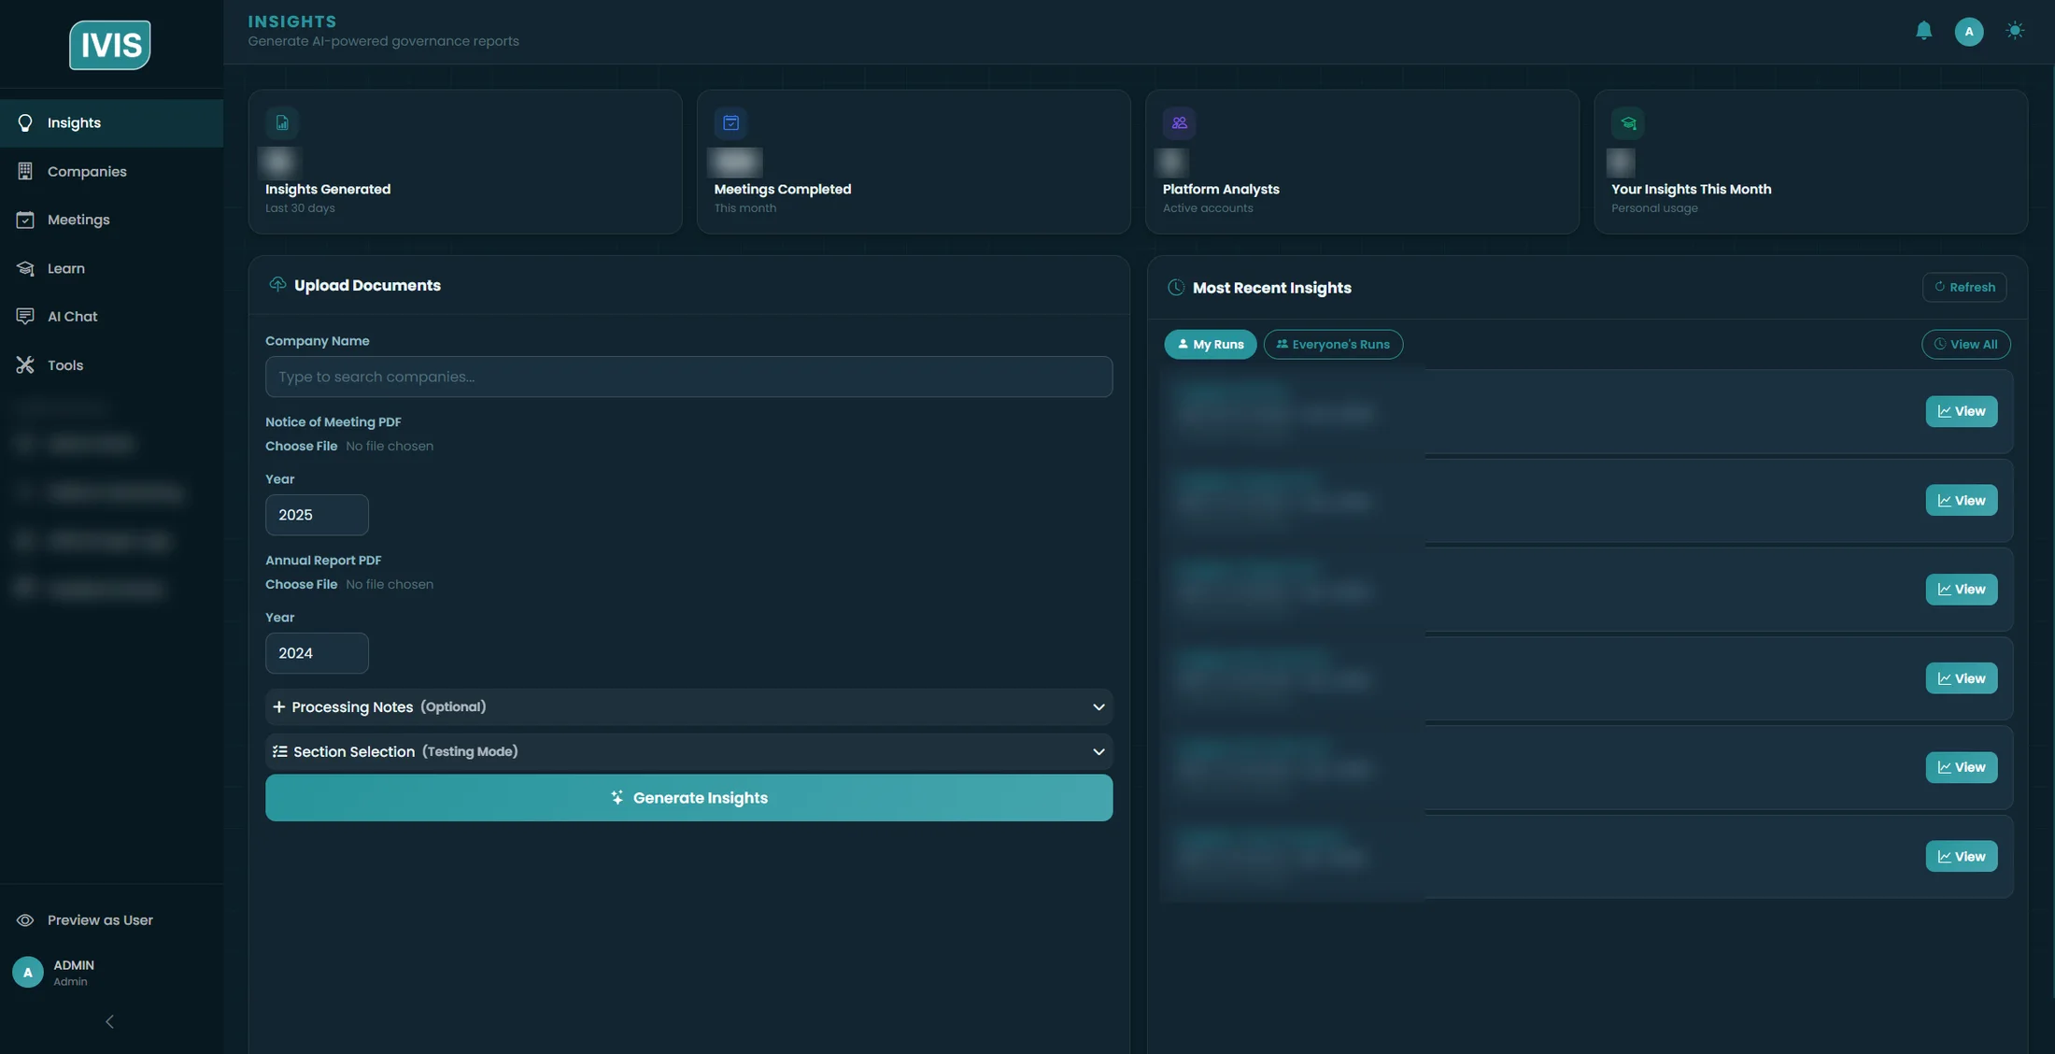Click the Insights Generated document icon
Screen dimensions: 2055x1054
pyautogui.click(x=282, y=123)
